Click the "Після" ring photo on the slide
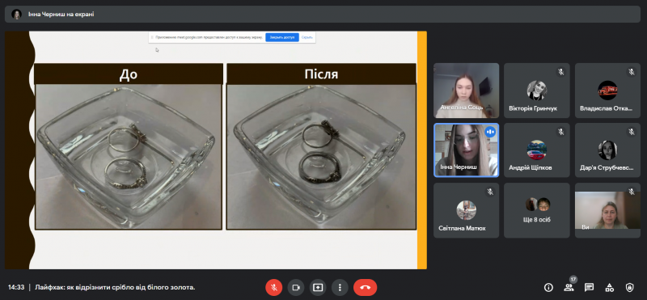Image resolution: width=647 pixels, height=300 pixels. [321, 157]
